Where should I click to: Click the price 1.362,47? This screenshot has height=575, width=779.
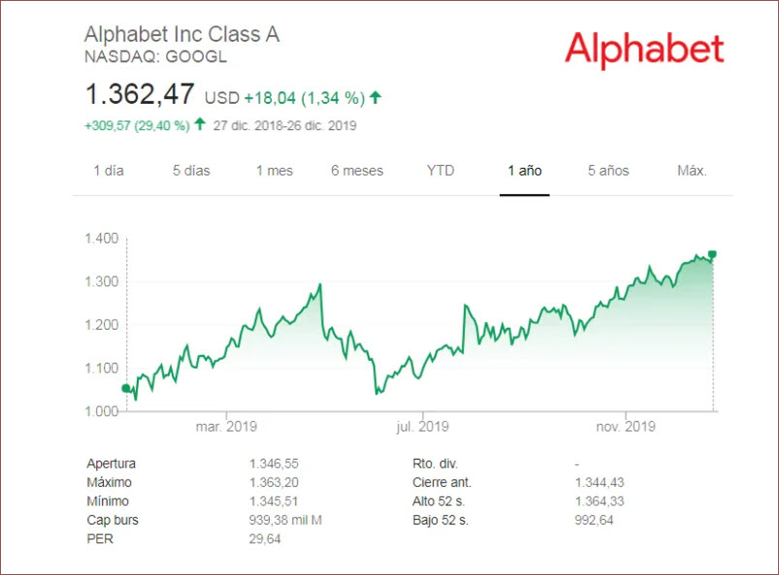[140, 96]
